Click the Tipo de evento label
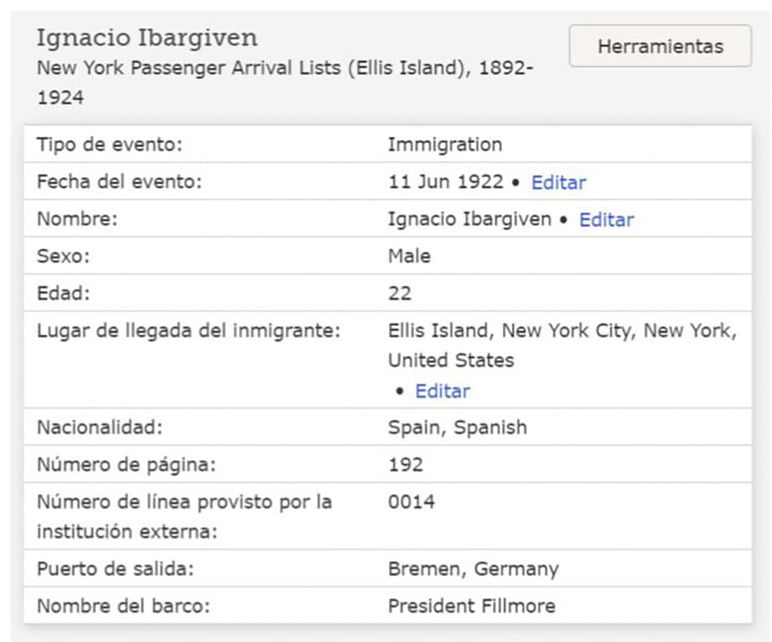The width and height of the screenshot is (772, 642). 110,144
